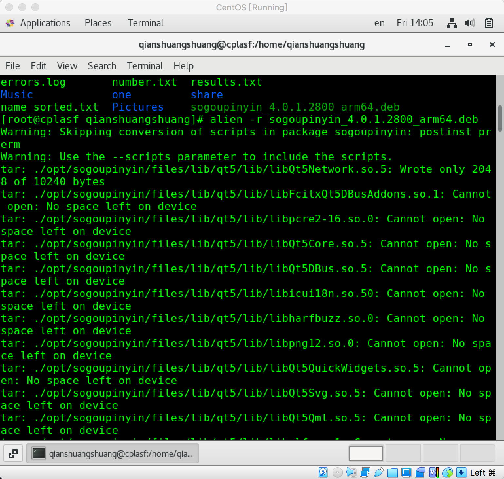Click the 'Music' directory name

17,95
